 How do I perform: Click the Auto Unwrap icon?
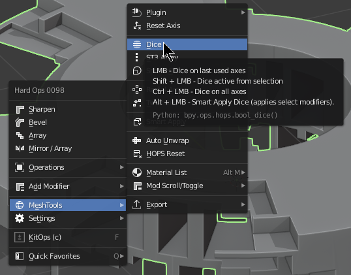click(x=137, y=140)
